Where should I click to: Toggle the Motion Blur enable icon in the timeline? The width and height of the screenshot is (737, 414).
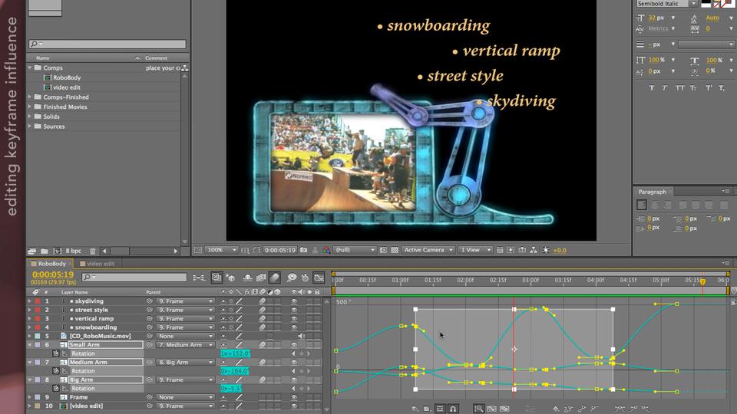pyautogui.click(x=275, y=278)
